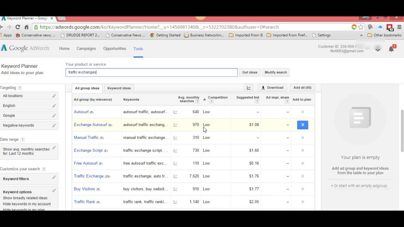Edit Negative keywords pencil icon

[54, 125]
